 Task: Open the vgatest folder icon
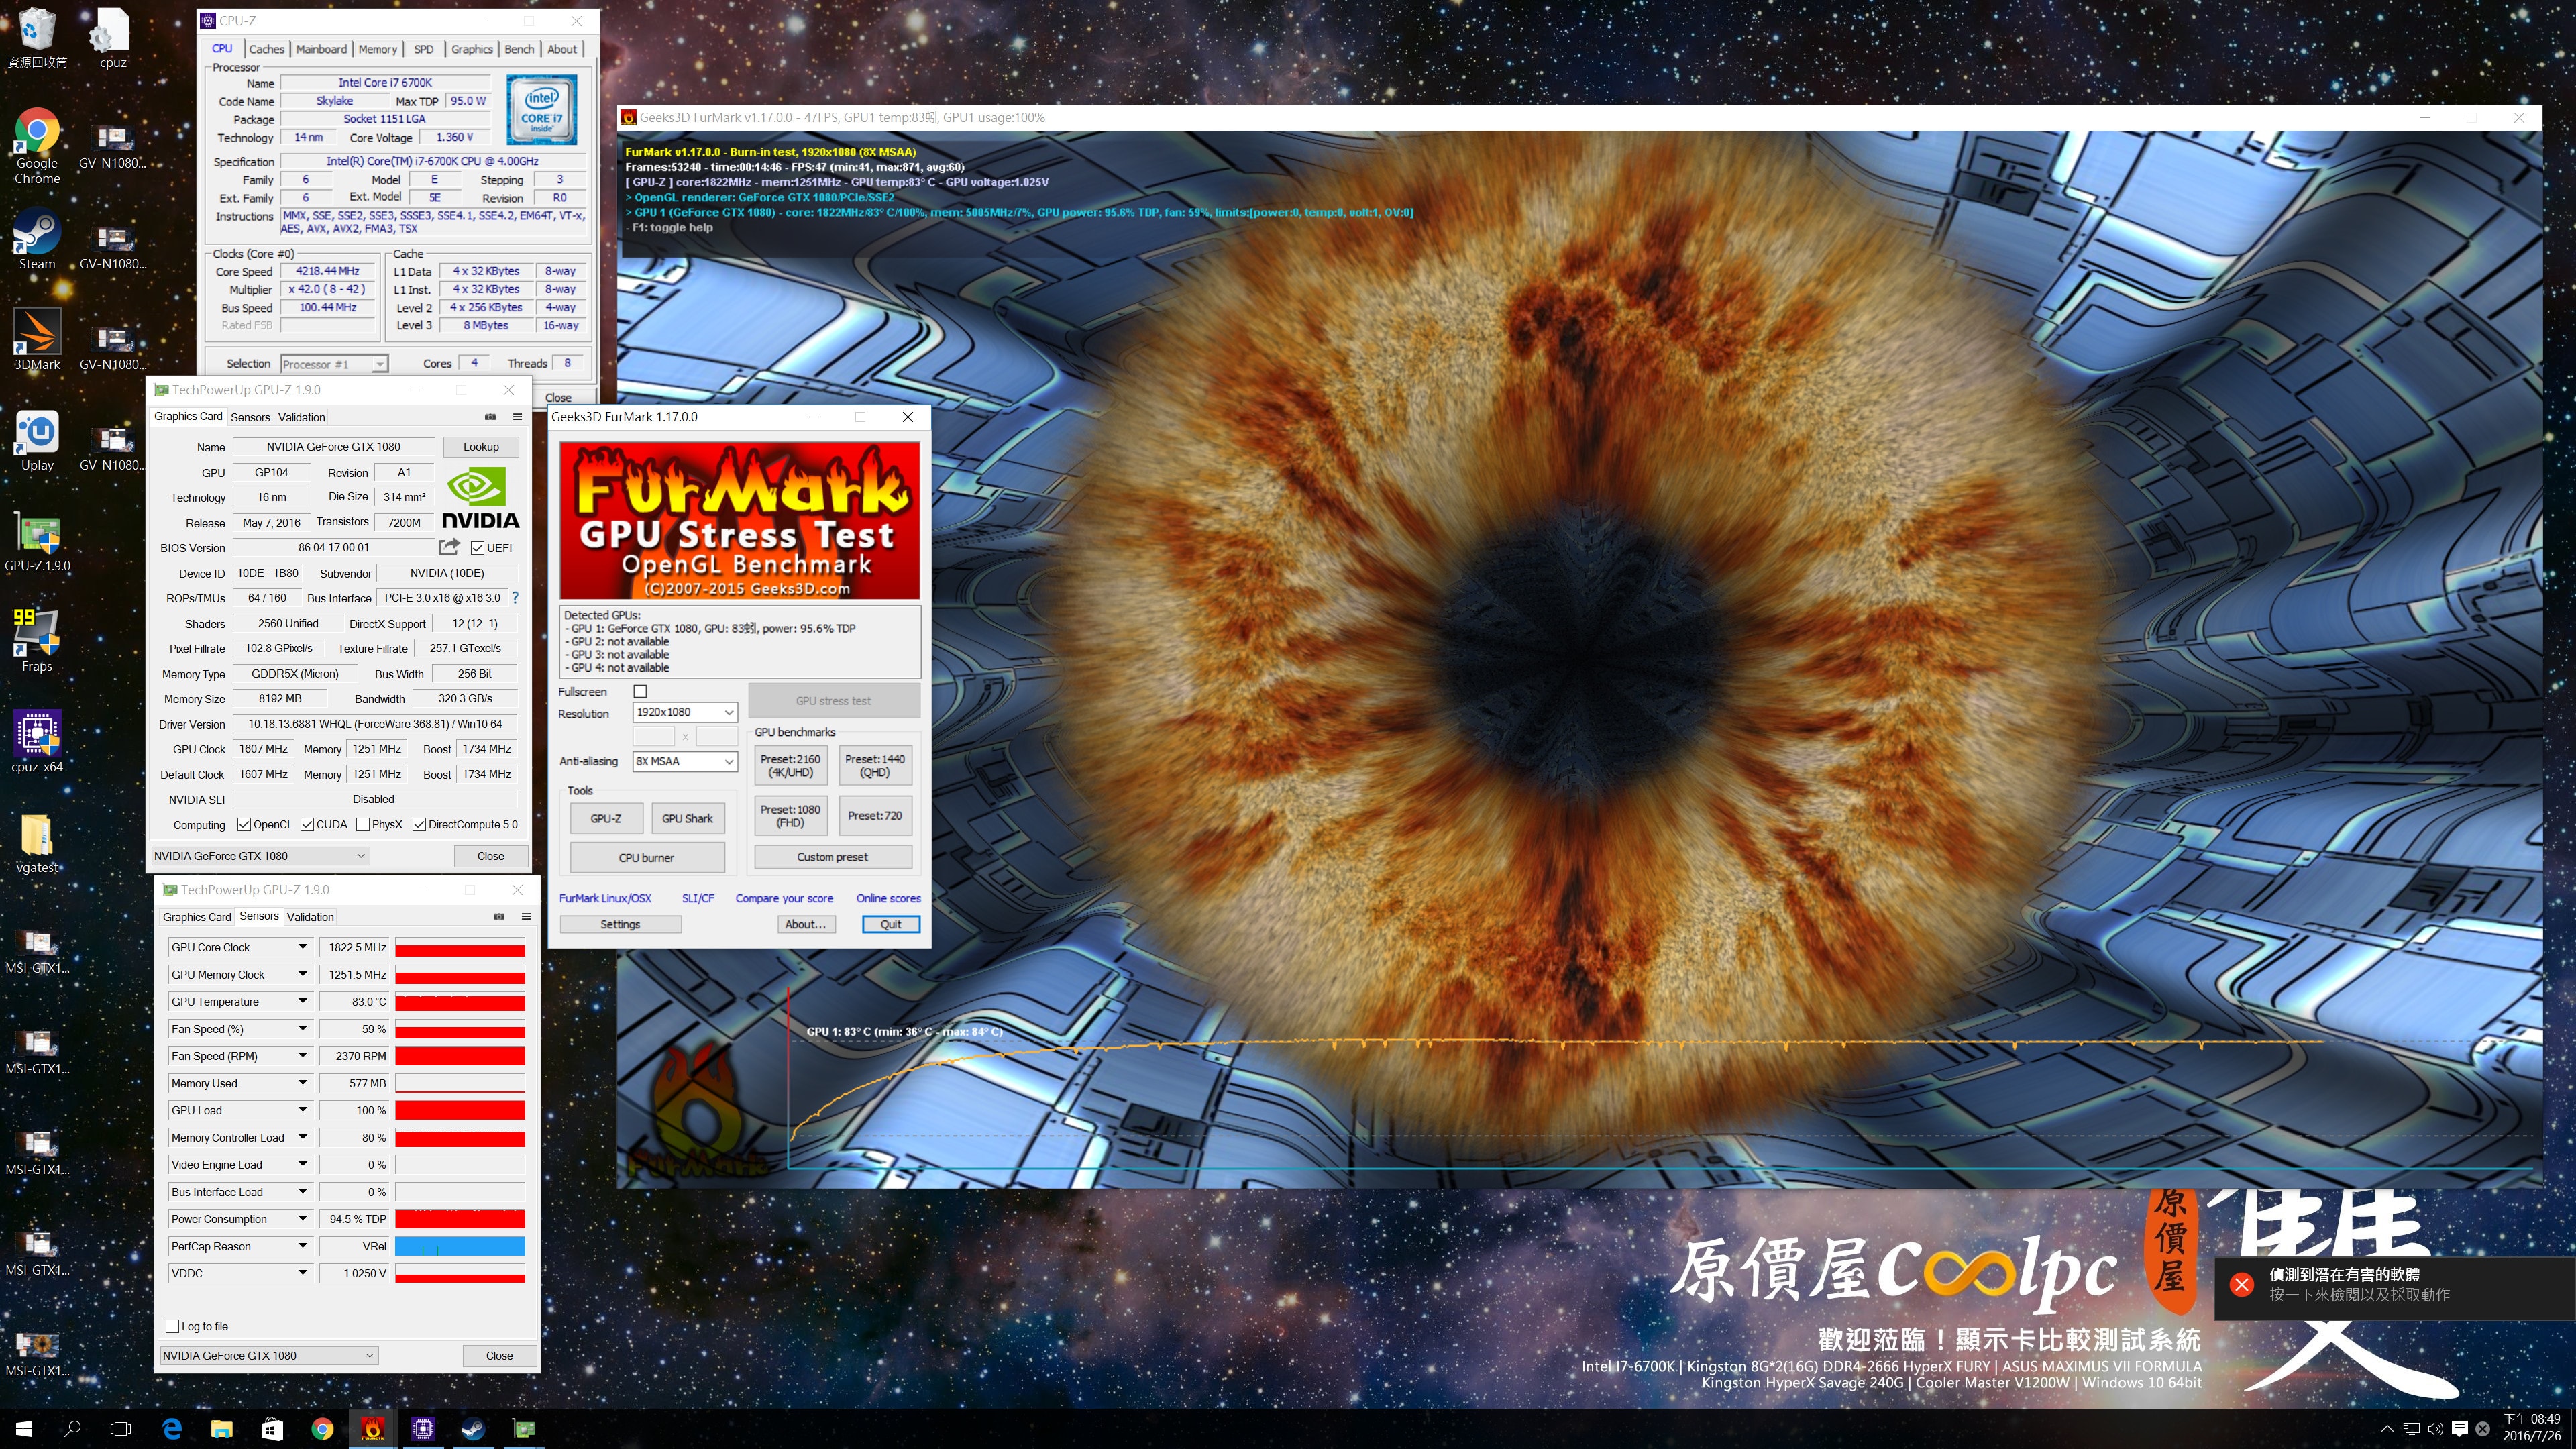pyautogui.click(x=37, y=842)
